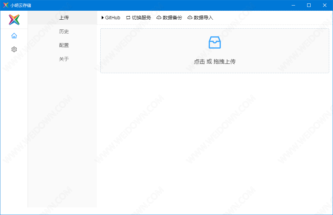Maximize the 小明云存储 window
Image resolution: width=333 pixels, height=215 pixels.
309,5
